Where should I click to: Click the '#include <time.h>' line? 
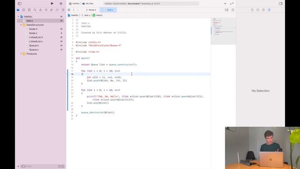tap(88, 52)
